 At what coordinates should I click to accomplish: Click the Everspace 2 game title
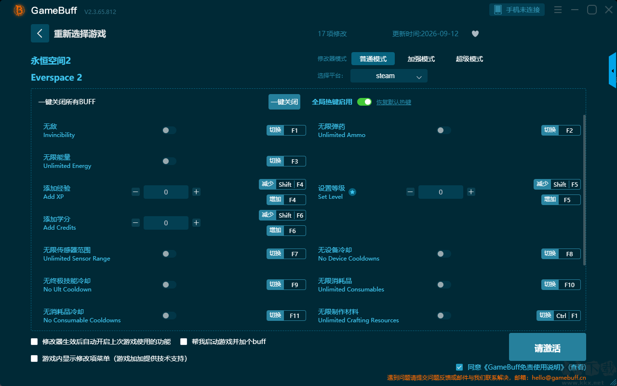(x=56, y=78)
